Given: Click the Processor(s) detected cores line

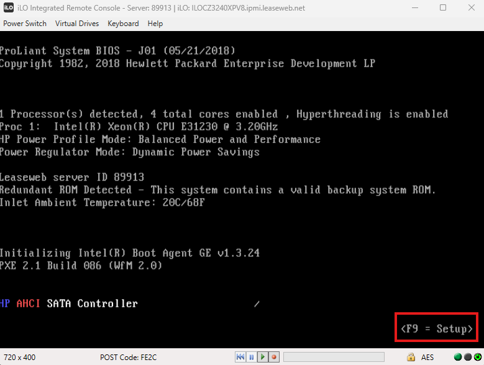Looking at the screenshot, I should tap(224, 114).
